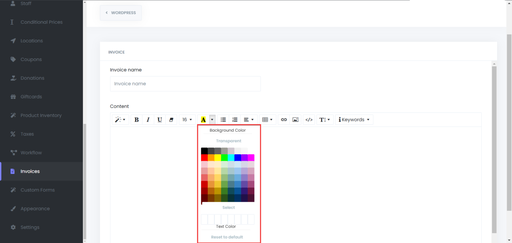The height and width of the screenshot is (243, 512).
Task: Toggle bold formatting in the editor
Action: click(136, 119)
